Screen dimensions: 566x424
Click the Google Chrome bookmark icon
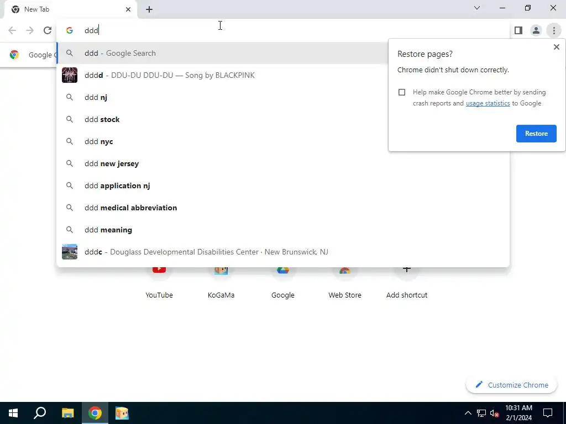pyautogui.click(x=14, y=55)
